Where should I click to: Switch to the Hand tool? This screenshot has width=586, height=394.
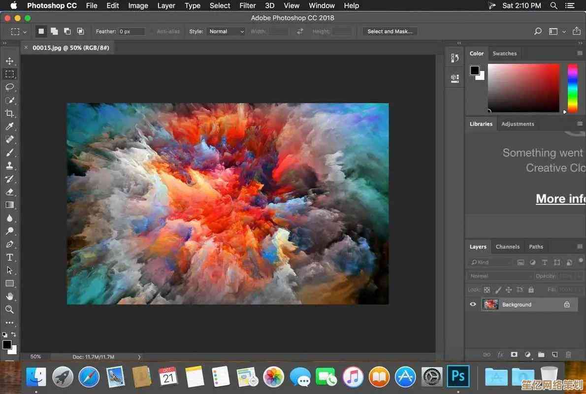tap(9, 296)
